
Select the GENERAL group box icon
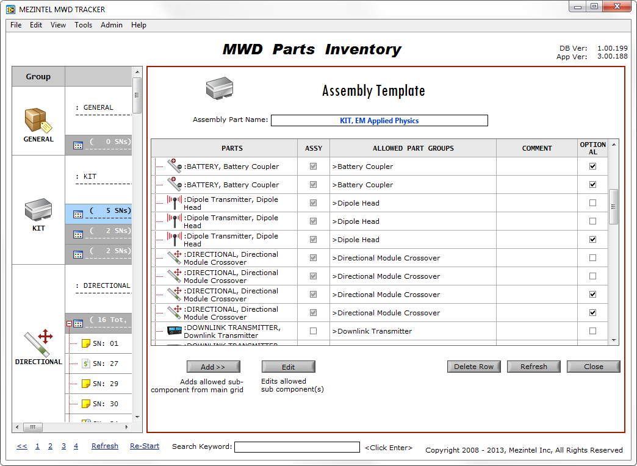click(38, 120)
